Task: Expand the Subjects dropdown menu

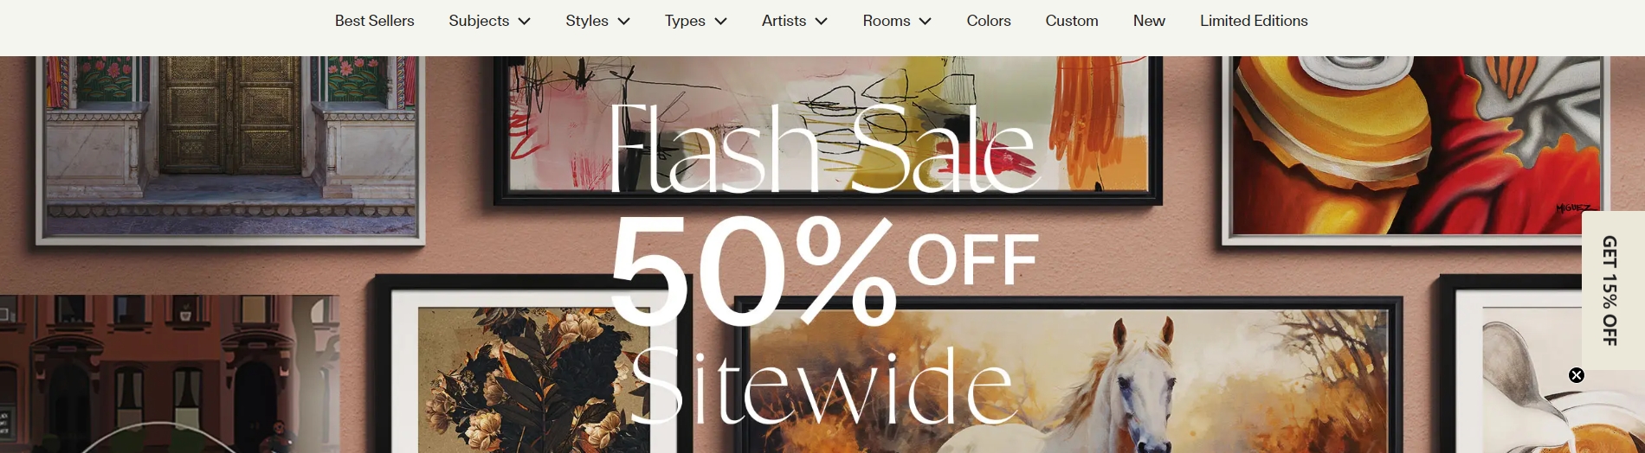Action: [x=489, y=21]
